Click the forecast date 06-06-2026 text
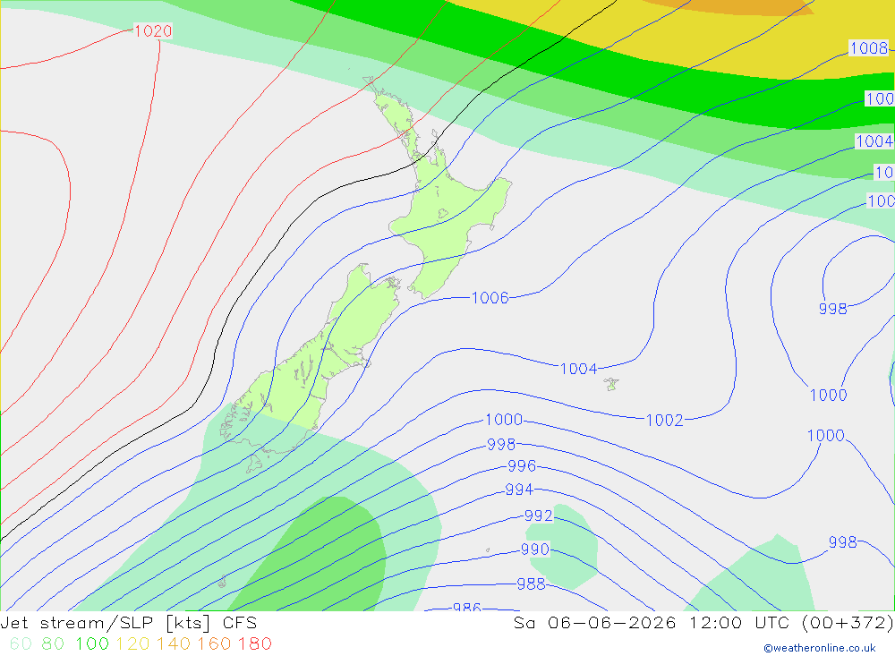 (612, 623)
